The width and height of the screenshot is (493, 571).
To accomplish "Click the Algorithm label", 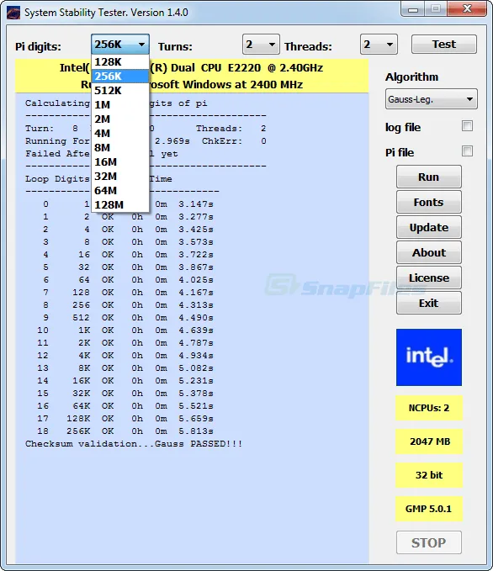I will (x=411, y=77).
